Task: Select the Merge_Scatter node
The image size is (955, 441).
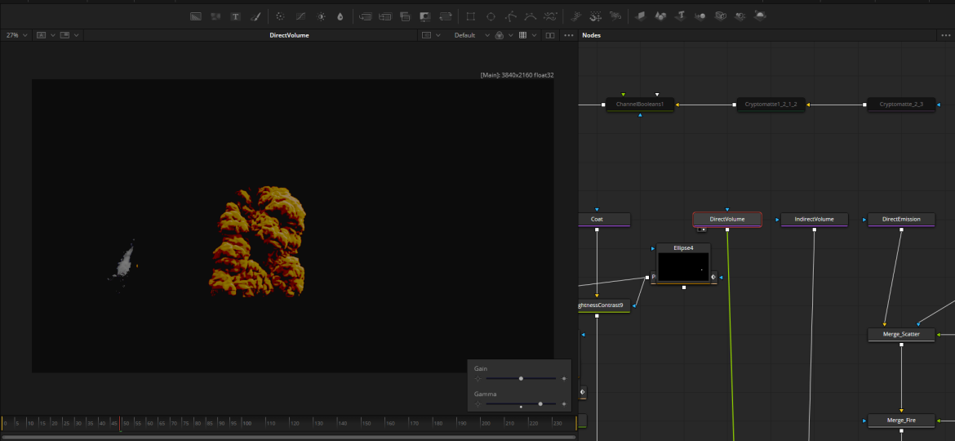Action: coord(901,334)
